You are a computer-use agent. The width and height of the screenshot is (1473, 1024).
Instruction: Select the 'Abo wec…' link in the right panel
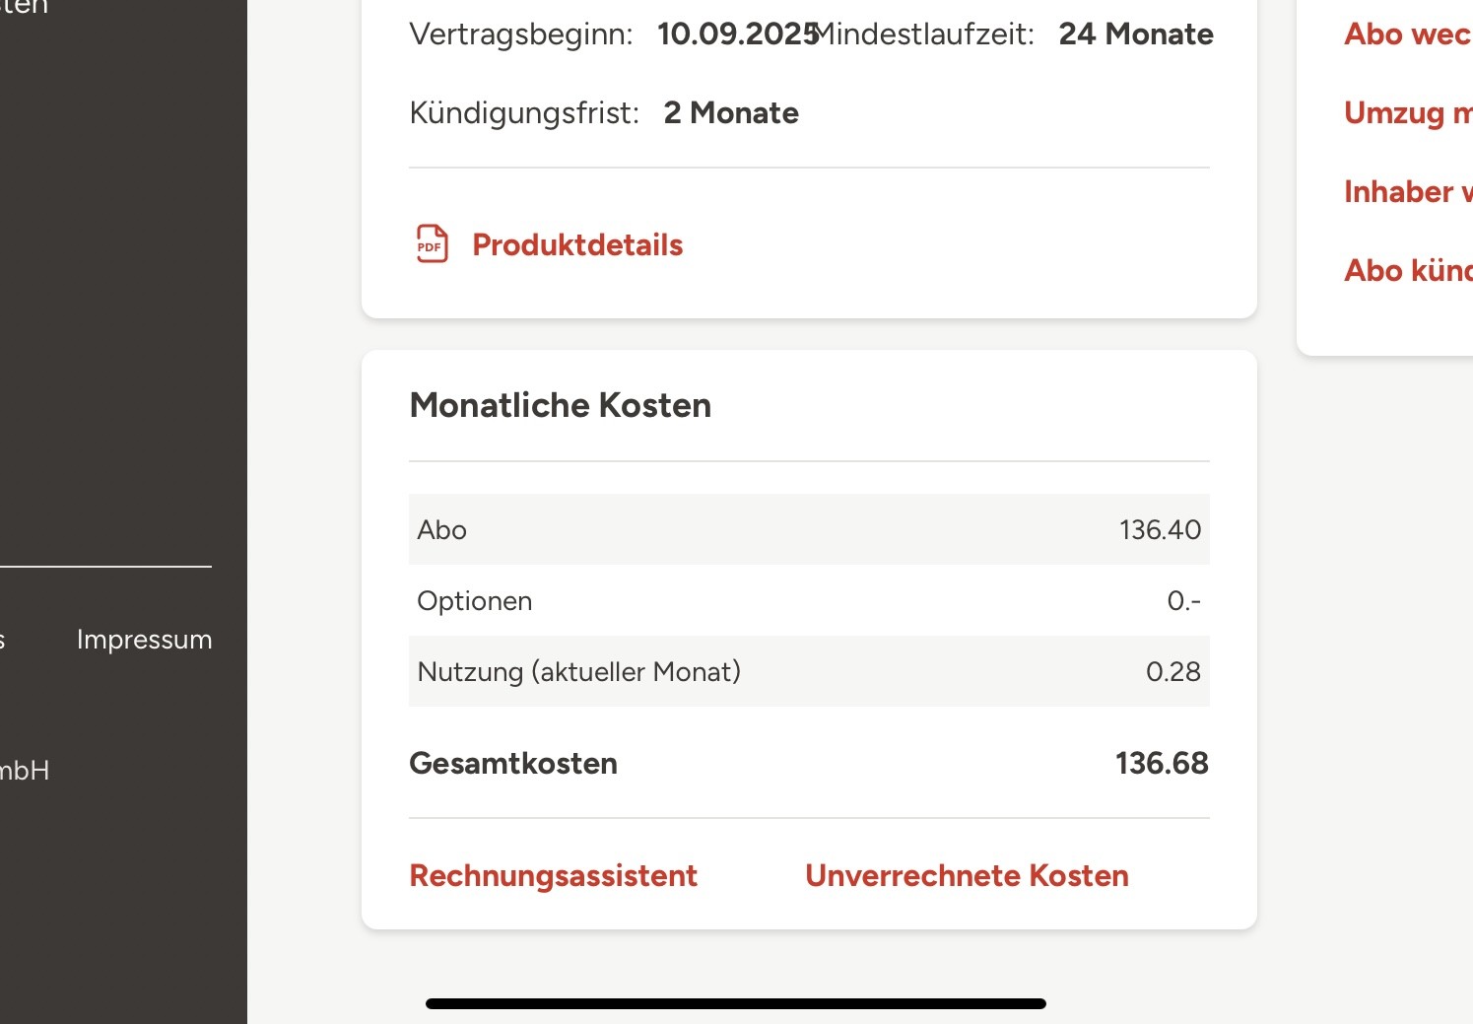tap(1407, 34)
